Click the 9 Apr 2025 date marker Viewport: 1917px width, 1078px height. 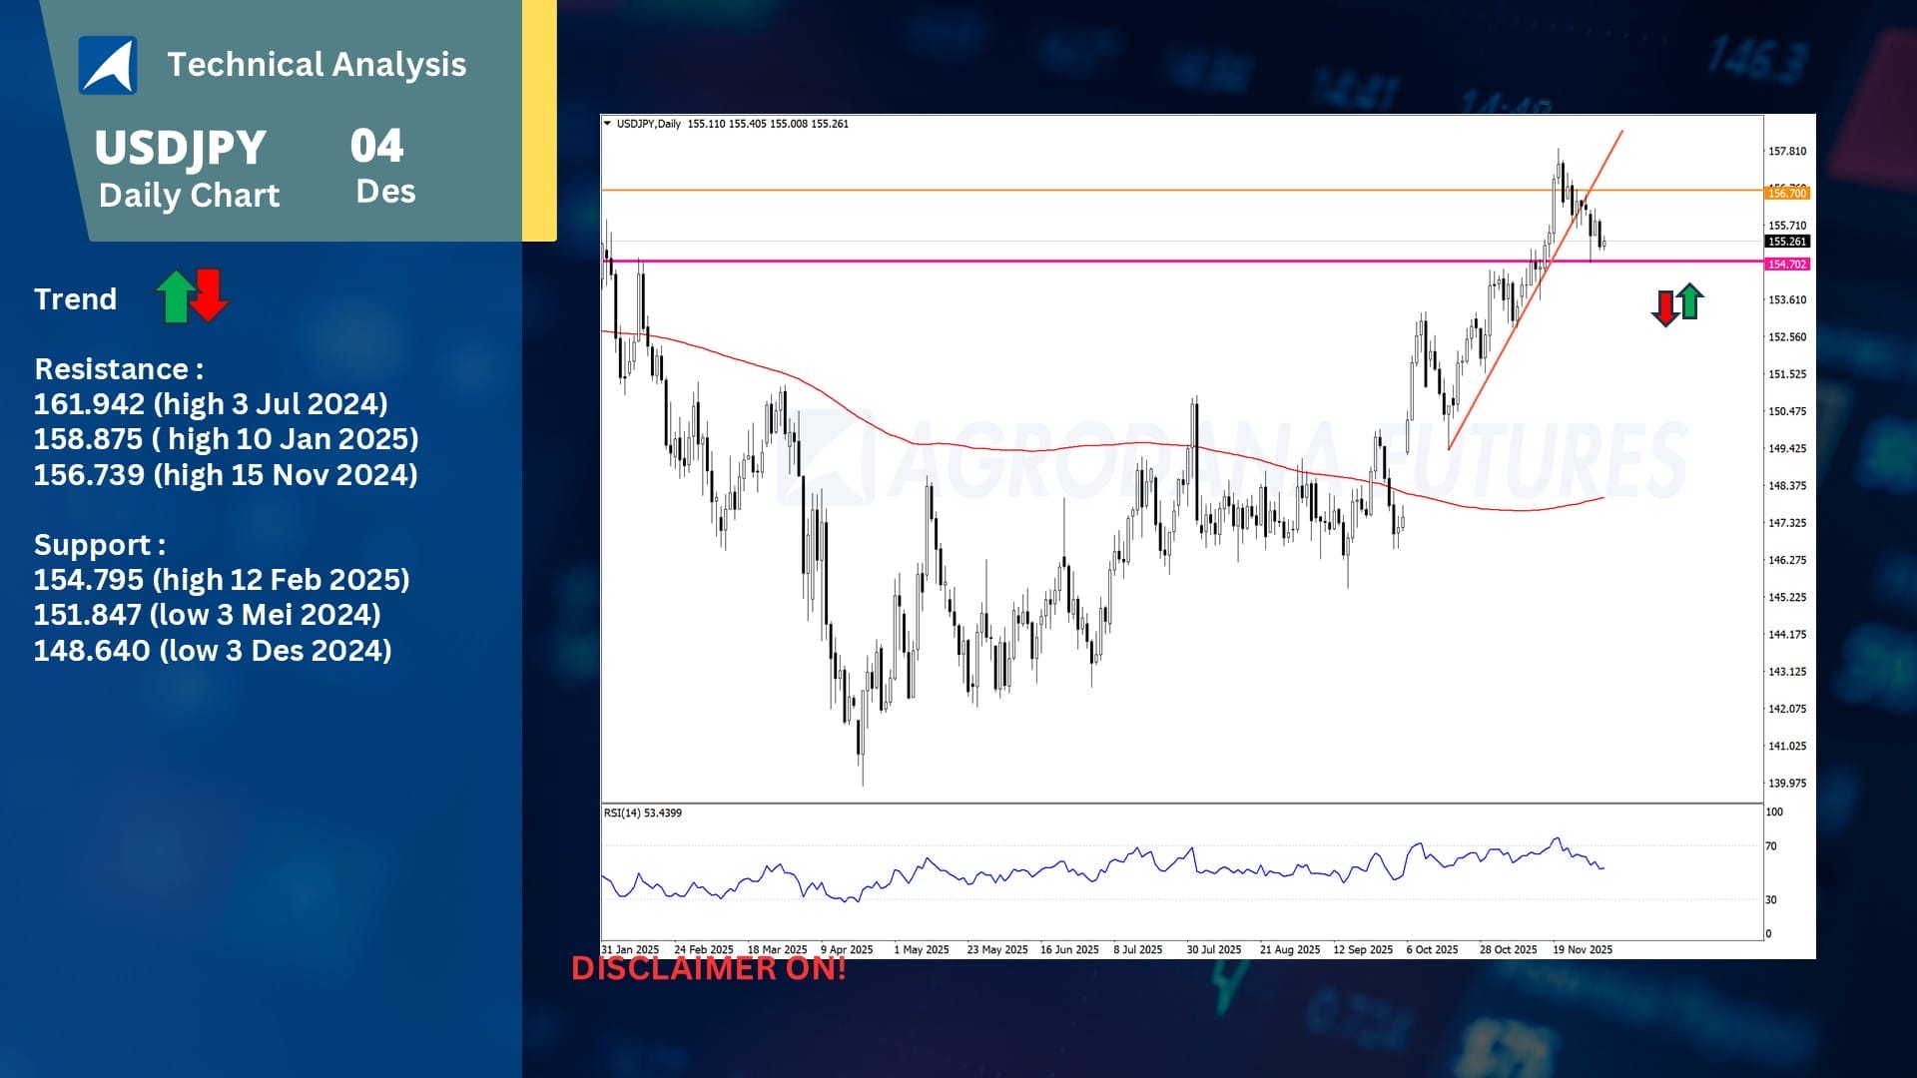point(846,949)
